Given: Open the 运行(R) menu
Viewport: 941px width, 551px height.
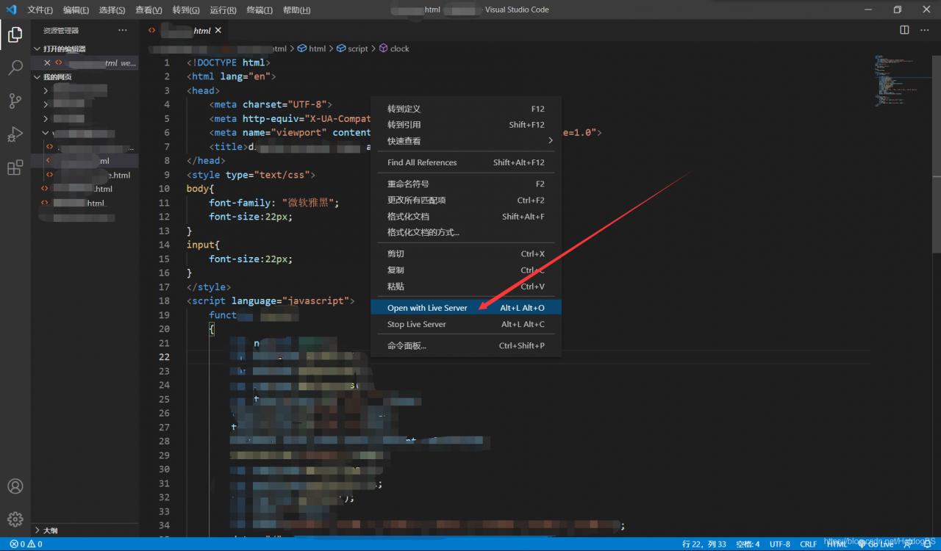Looking at the screenshot, I should (223, 10).
